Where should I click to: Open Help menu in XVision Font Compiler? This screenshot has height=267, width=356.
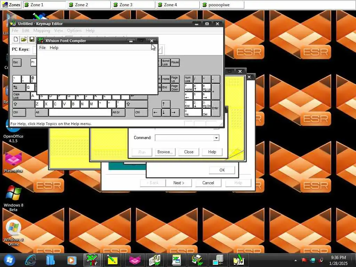tap(54, 48)
